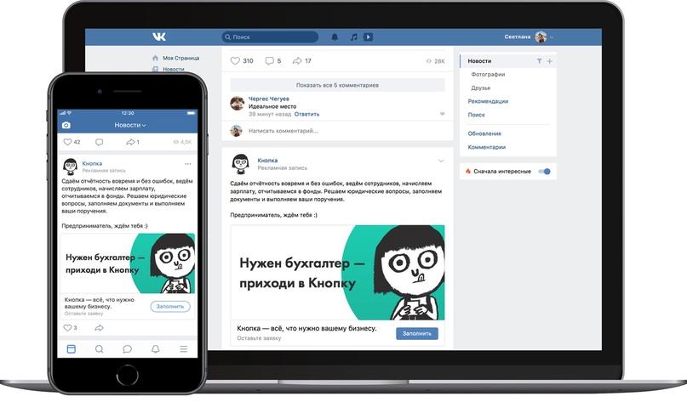Open the video player icon in laptop header
Screen dimensions: 687x402
click(368, 37)
